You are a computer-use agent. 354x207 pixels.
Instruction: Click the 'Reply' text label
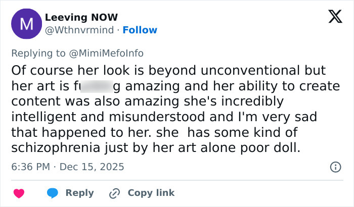pos(79,193)
